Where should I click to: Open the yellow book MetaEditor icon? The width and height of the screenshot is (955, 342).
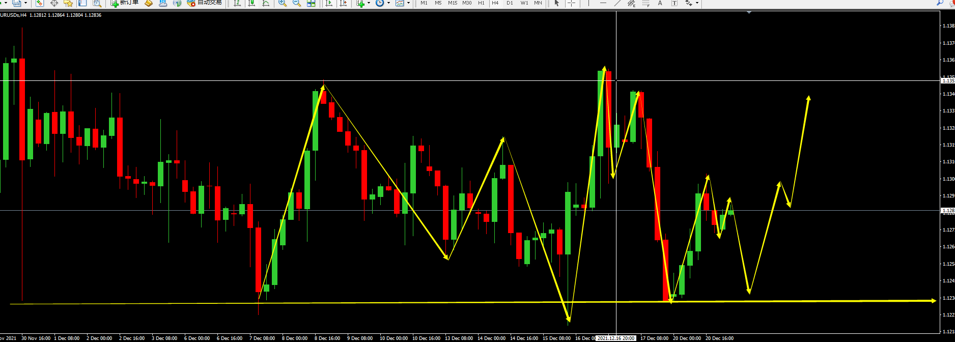pyautogui.click(x=149, y=3)
